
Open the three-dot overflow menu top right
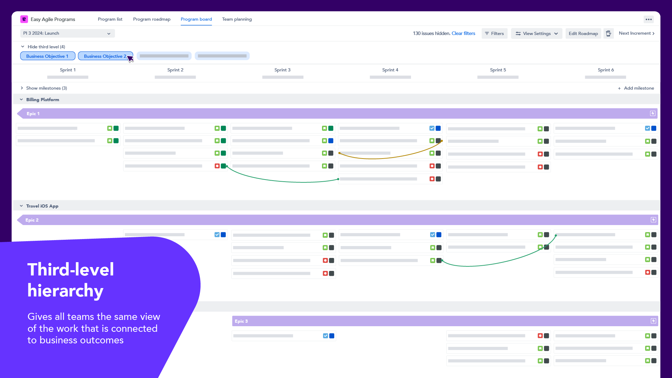pos(649,19)
